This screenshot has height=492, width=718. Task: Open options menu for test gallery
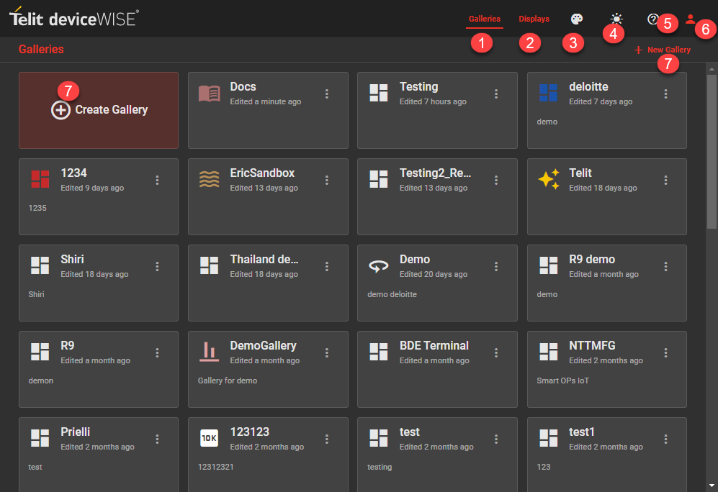(x=496, y=439)
